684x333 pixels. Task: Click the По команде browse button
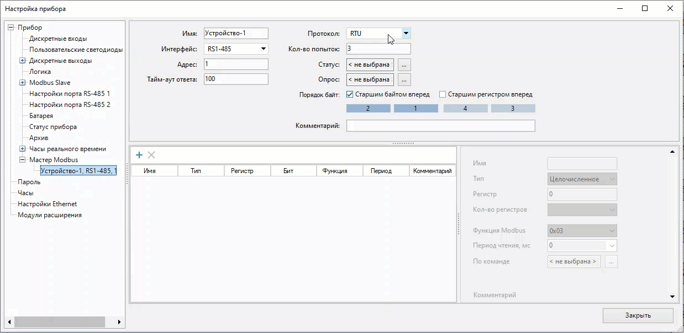pyautogui.click(x=611, y=261)
